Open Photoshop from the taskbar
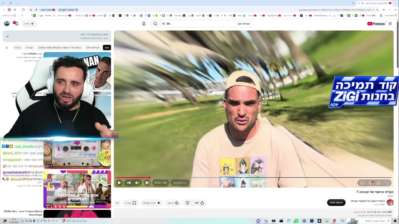The width and height of the screenshot is (399, 224). (312, 221)
